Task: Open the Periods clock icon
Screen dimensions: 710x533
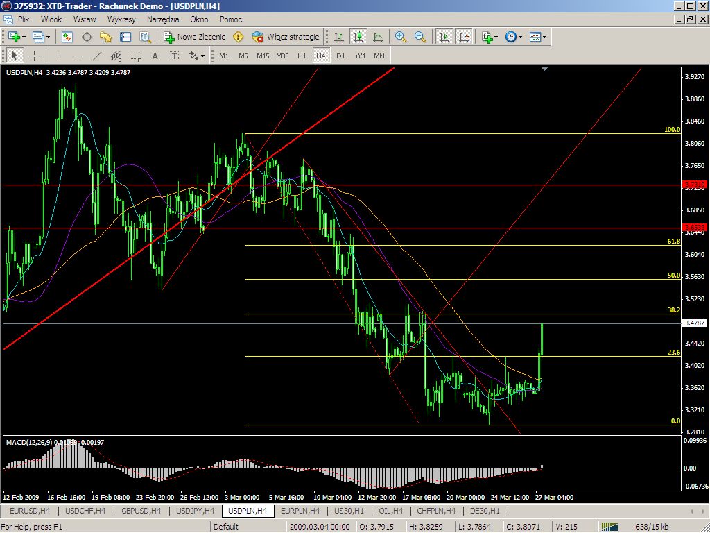Action: point(511,37)
